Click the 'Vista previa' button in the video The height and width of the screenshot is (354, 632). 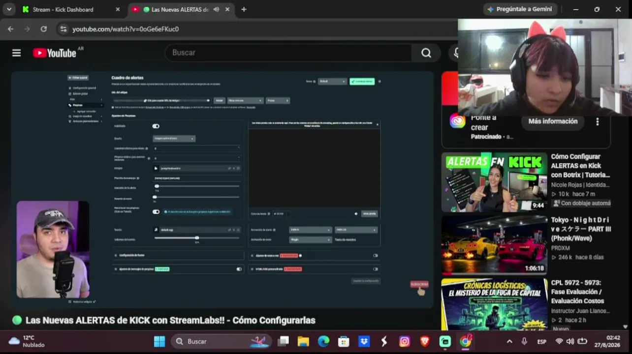(370, 214)
